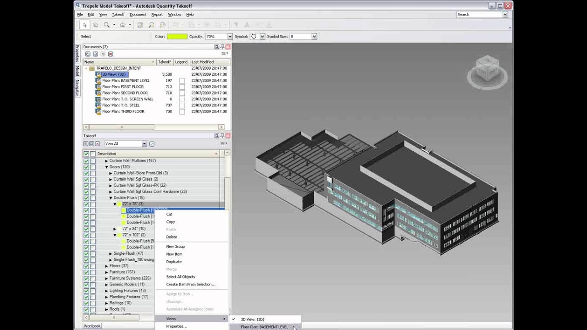Click red delete icon in Documents toolbar
This screenshot has height=330, width=587.
coord(111,54)
